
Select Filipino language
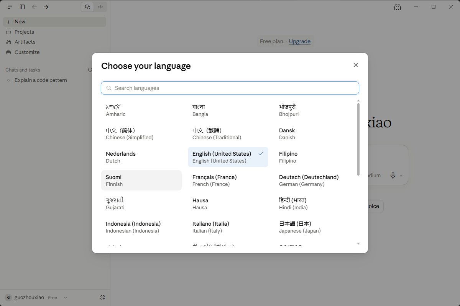[x=315, y=157]
